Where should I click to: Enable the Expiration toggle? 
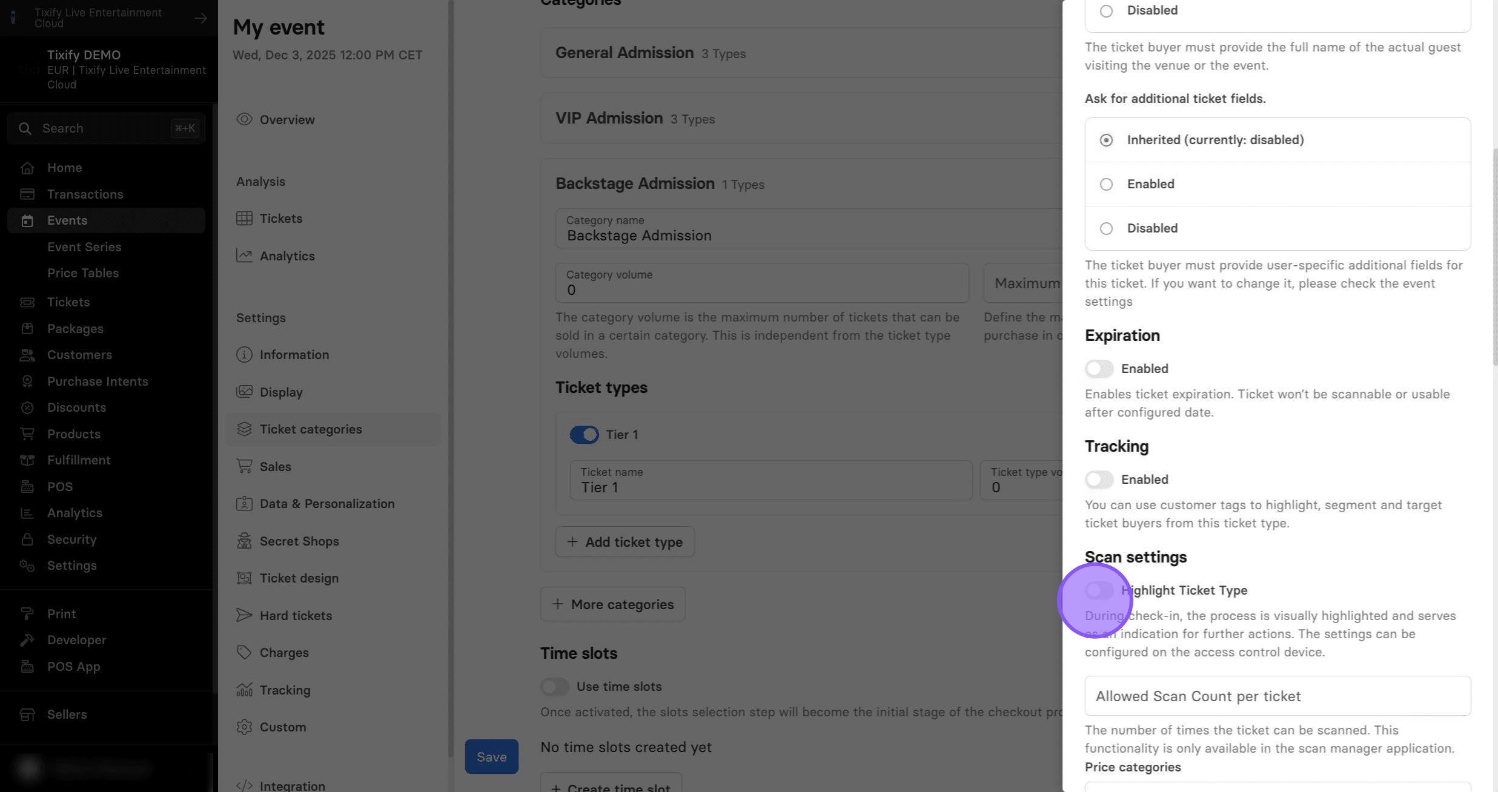click(x=1099, y=369)
